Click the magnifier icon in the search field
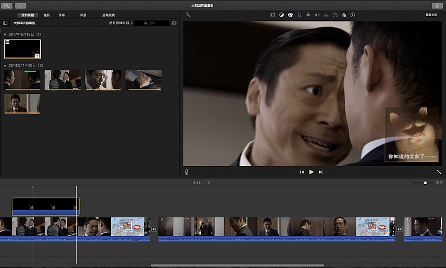The image size is (446, 268). click(x=146, y=23)
